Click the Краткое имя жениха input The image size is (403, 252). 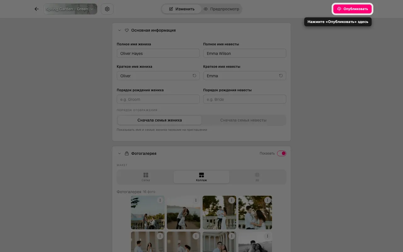pos(158,76)
